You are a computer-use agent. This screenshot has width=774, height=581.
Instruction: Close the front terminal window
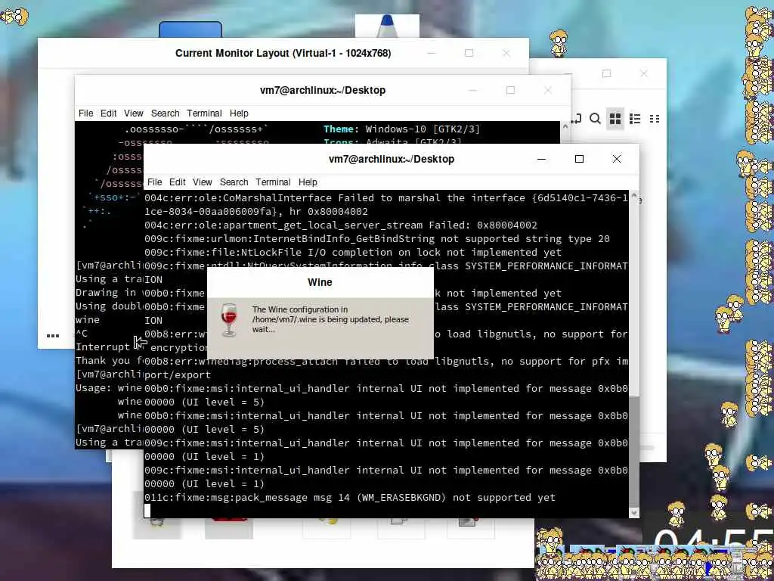617,159
